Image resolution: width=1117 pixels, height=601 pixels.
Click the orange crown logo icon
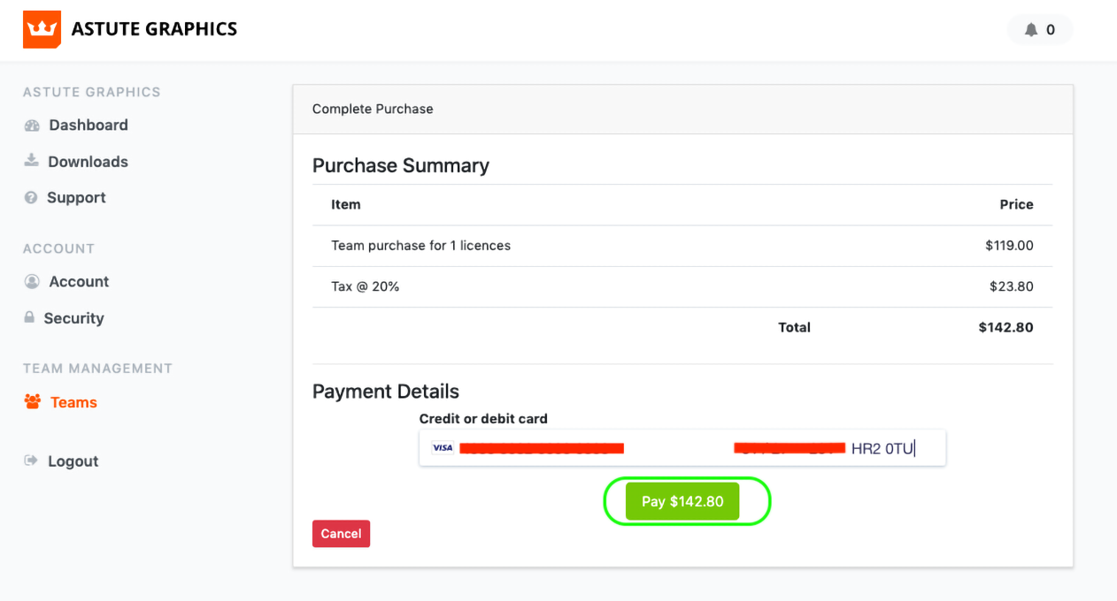coord(42,29)
